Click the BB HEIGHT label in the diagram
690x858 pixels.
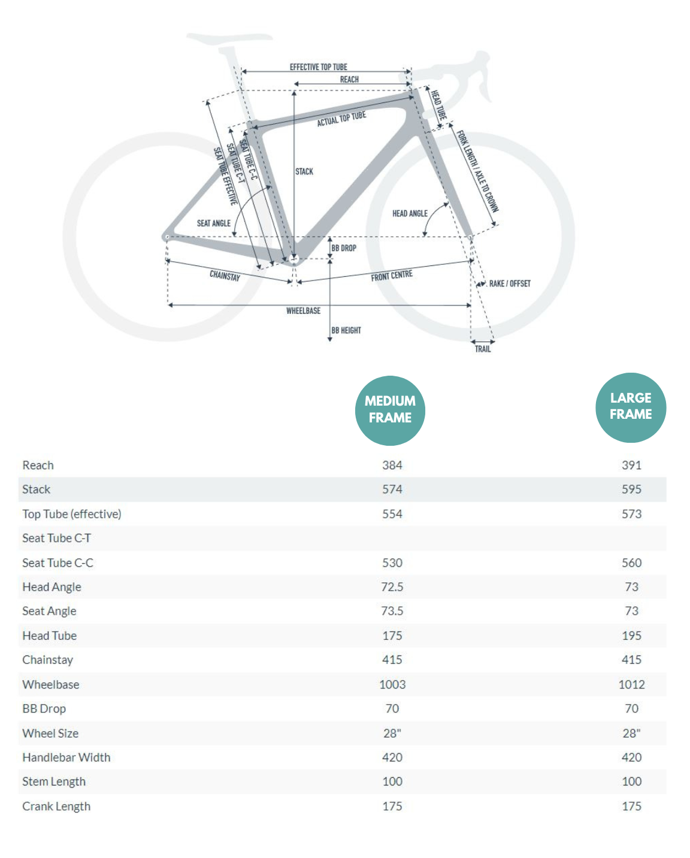[346, 330]
